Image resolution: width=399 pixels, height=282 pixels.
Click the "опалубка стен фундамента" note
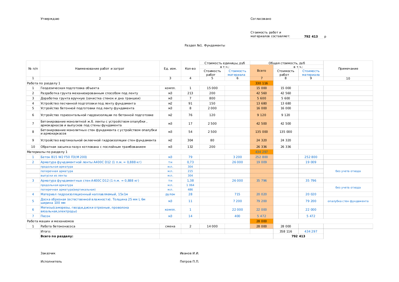click(348, 201)
